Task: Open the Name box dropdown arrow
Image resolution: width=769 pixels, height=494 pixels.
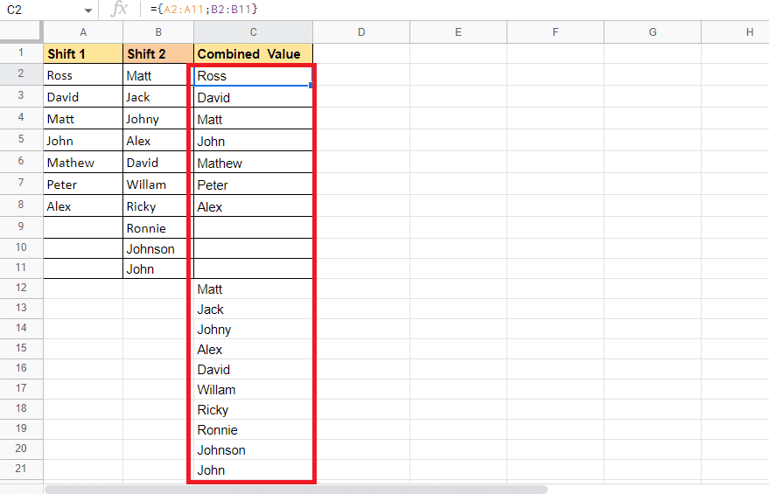Action: (88, 10)
